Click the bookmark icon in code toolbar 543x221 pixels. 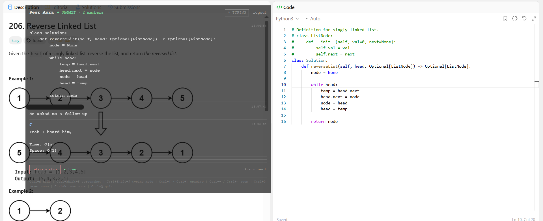(505, 18)
